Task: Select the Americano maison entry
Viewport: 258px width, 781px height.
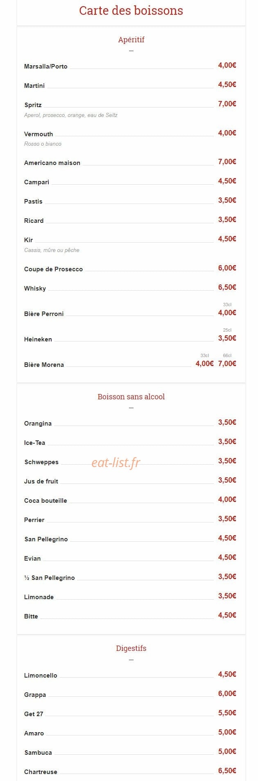Action: 52,163
